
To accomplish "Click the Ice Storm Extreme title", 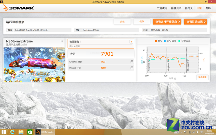I will click(x=20, y=41).
